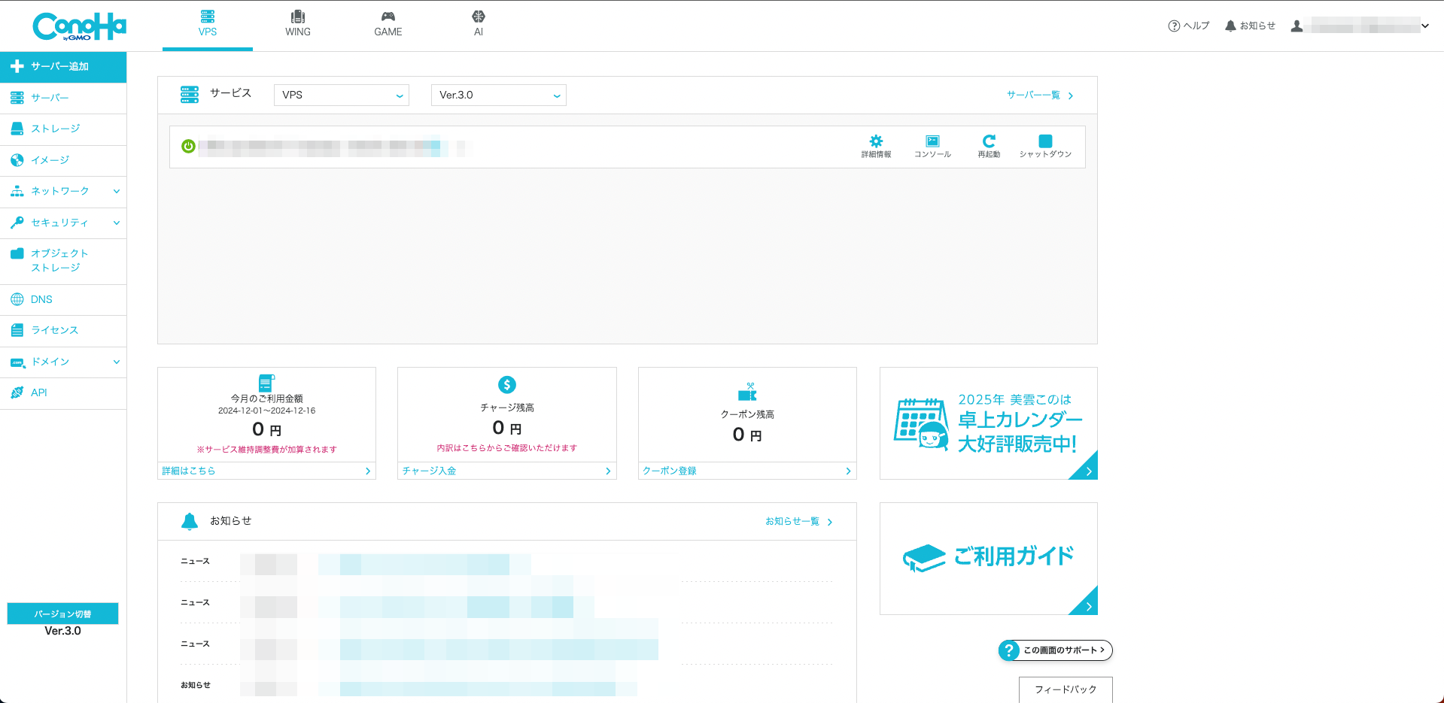Shut down the server using the シャットダウン icon
This screenshot has width=1444, height=703.
(x=1044, y=146)
